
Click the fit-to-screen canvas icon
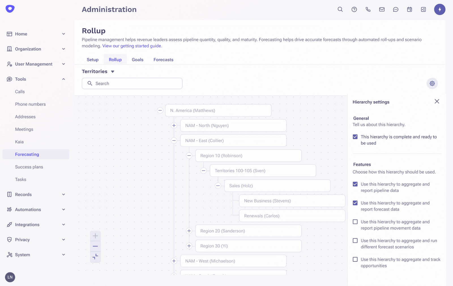click(95, 256)
